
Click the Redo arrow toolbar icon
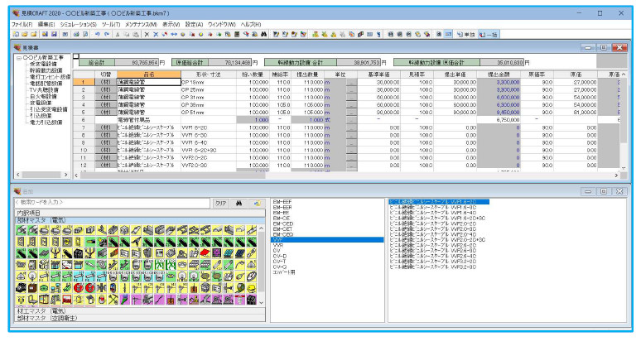click(107, 34)
